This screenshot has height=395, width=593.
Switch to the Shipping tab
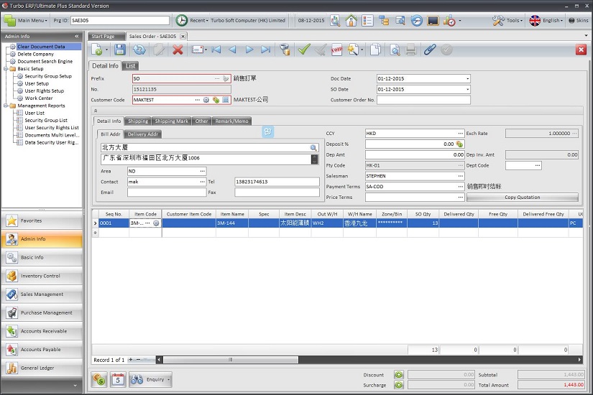click(138, 121)
